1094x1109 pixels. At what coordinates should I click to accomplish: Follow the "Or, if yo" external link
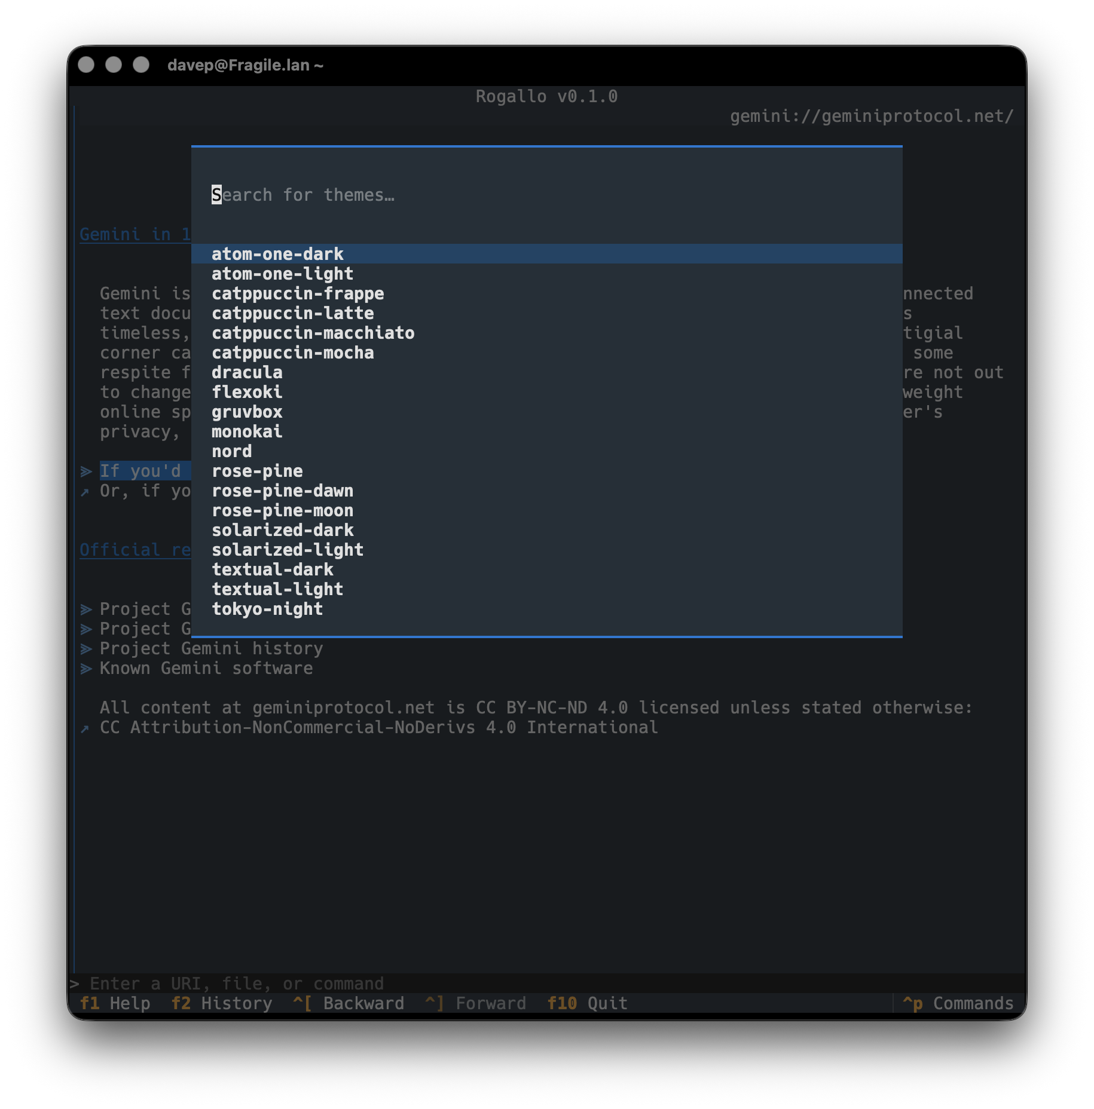(145, 491)
